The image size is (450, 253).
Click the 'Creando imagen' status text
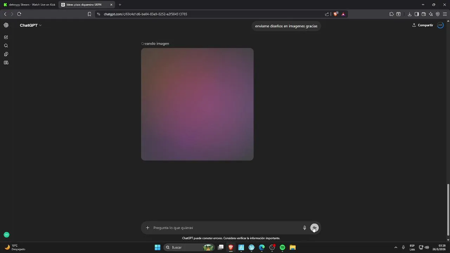coord(155,44)
